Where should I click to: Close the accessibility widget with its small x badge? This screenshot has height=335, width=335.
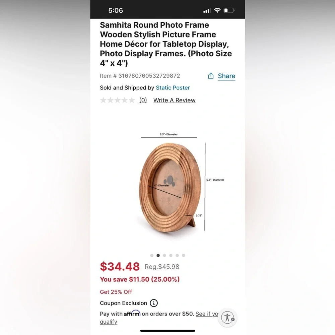point(233,319)
